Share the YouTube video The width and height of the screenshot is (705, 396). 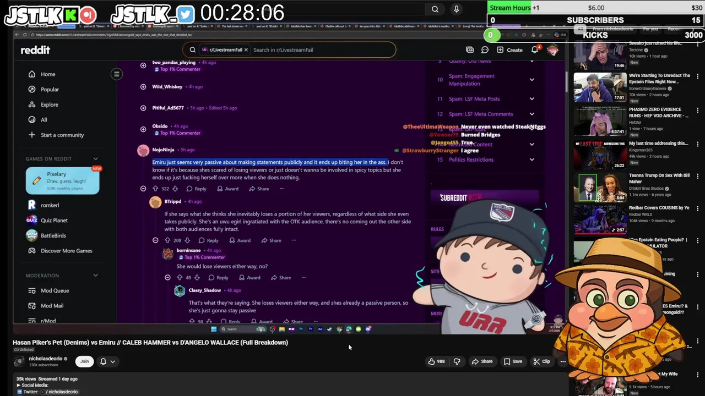coord(482,361)
